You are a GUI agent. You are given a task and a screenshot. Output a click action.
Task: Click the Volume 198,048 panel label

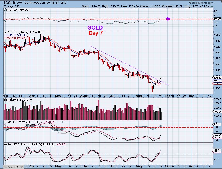click(20, 100)
